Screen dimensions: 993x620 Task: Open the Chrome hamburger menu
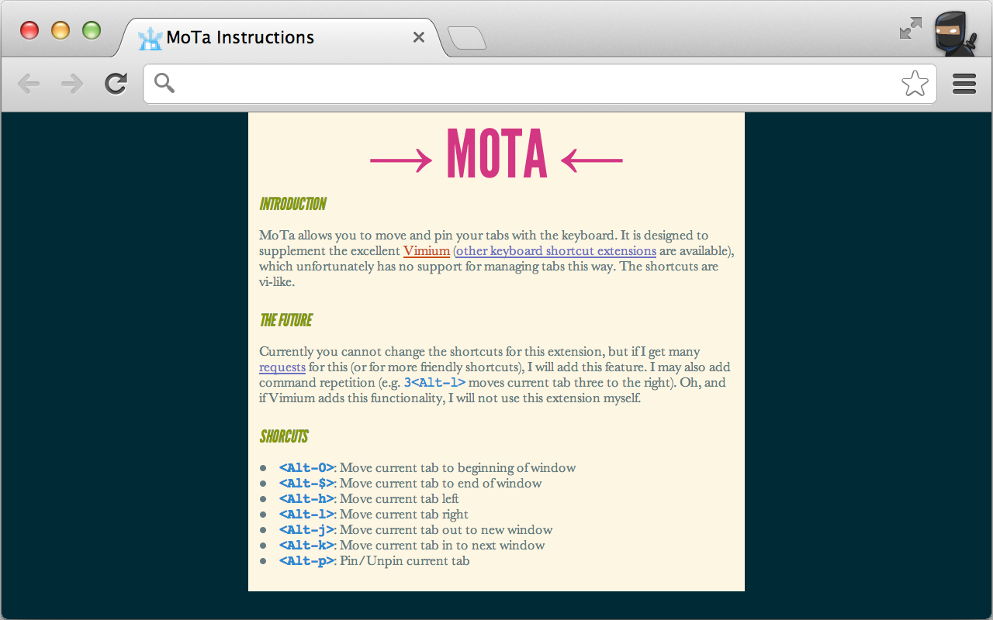[x=964, y=84]
